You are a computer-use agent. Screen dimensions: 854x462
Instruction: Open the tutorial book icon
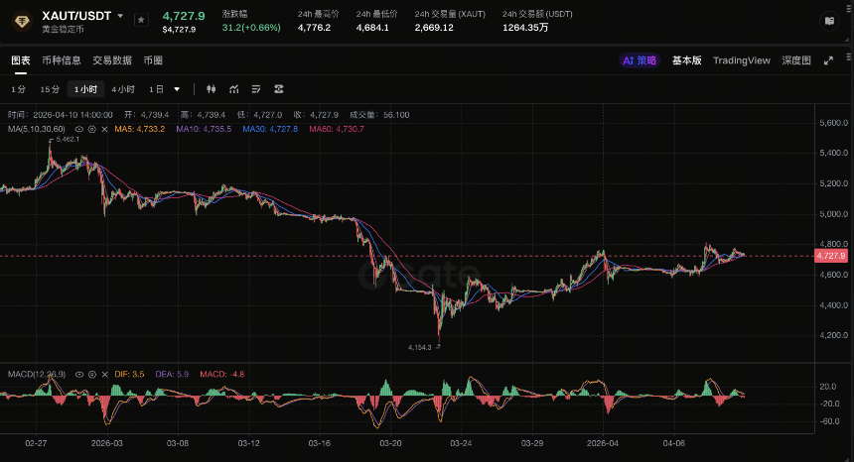(829, 21)
